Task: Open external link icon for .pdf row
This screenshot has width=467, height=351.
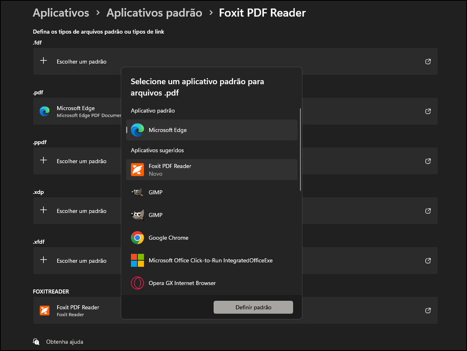Action: [428, 111]
